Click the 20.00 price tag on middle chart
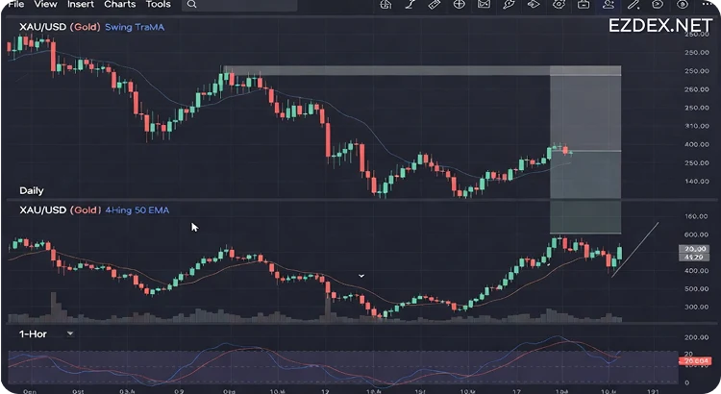721x394 pixels. [x=694, y=249]
